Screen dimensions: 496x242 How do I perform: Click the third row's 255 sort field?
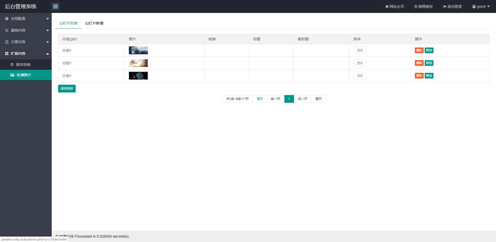coord(360,76)
